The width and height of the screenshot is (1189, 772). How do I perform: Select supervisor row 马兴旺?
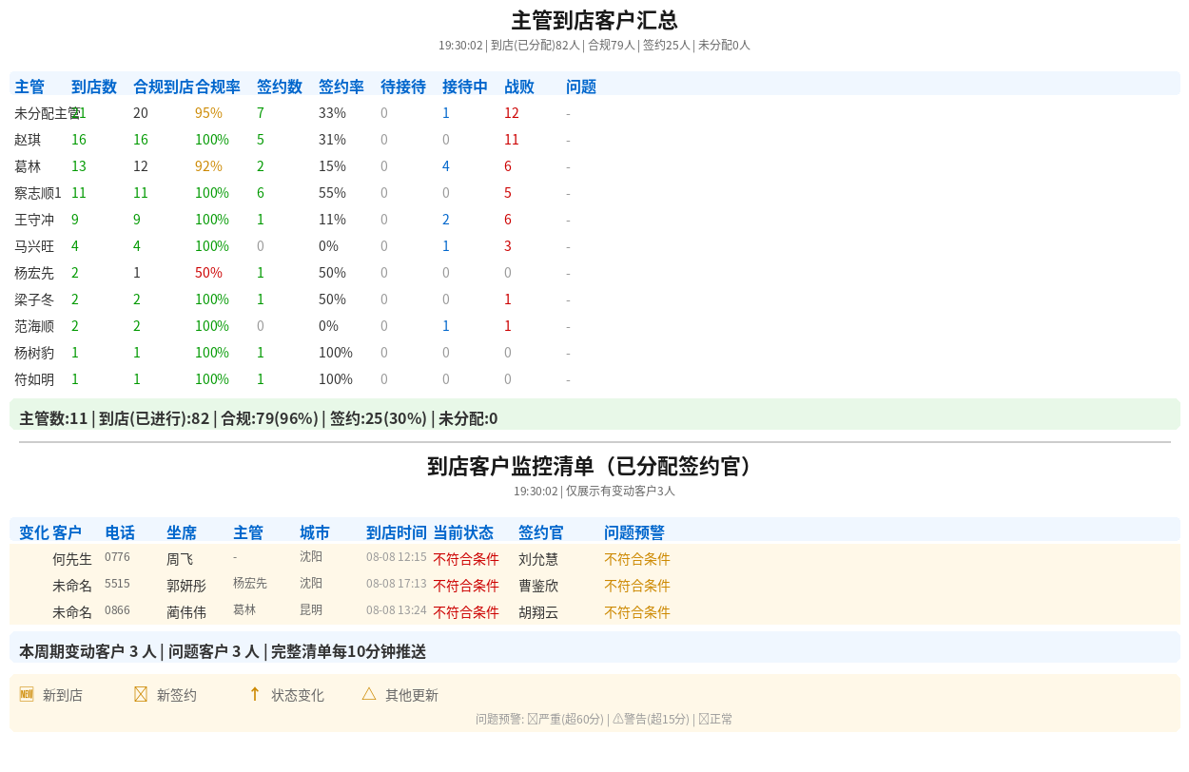tap(594, 246)
